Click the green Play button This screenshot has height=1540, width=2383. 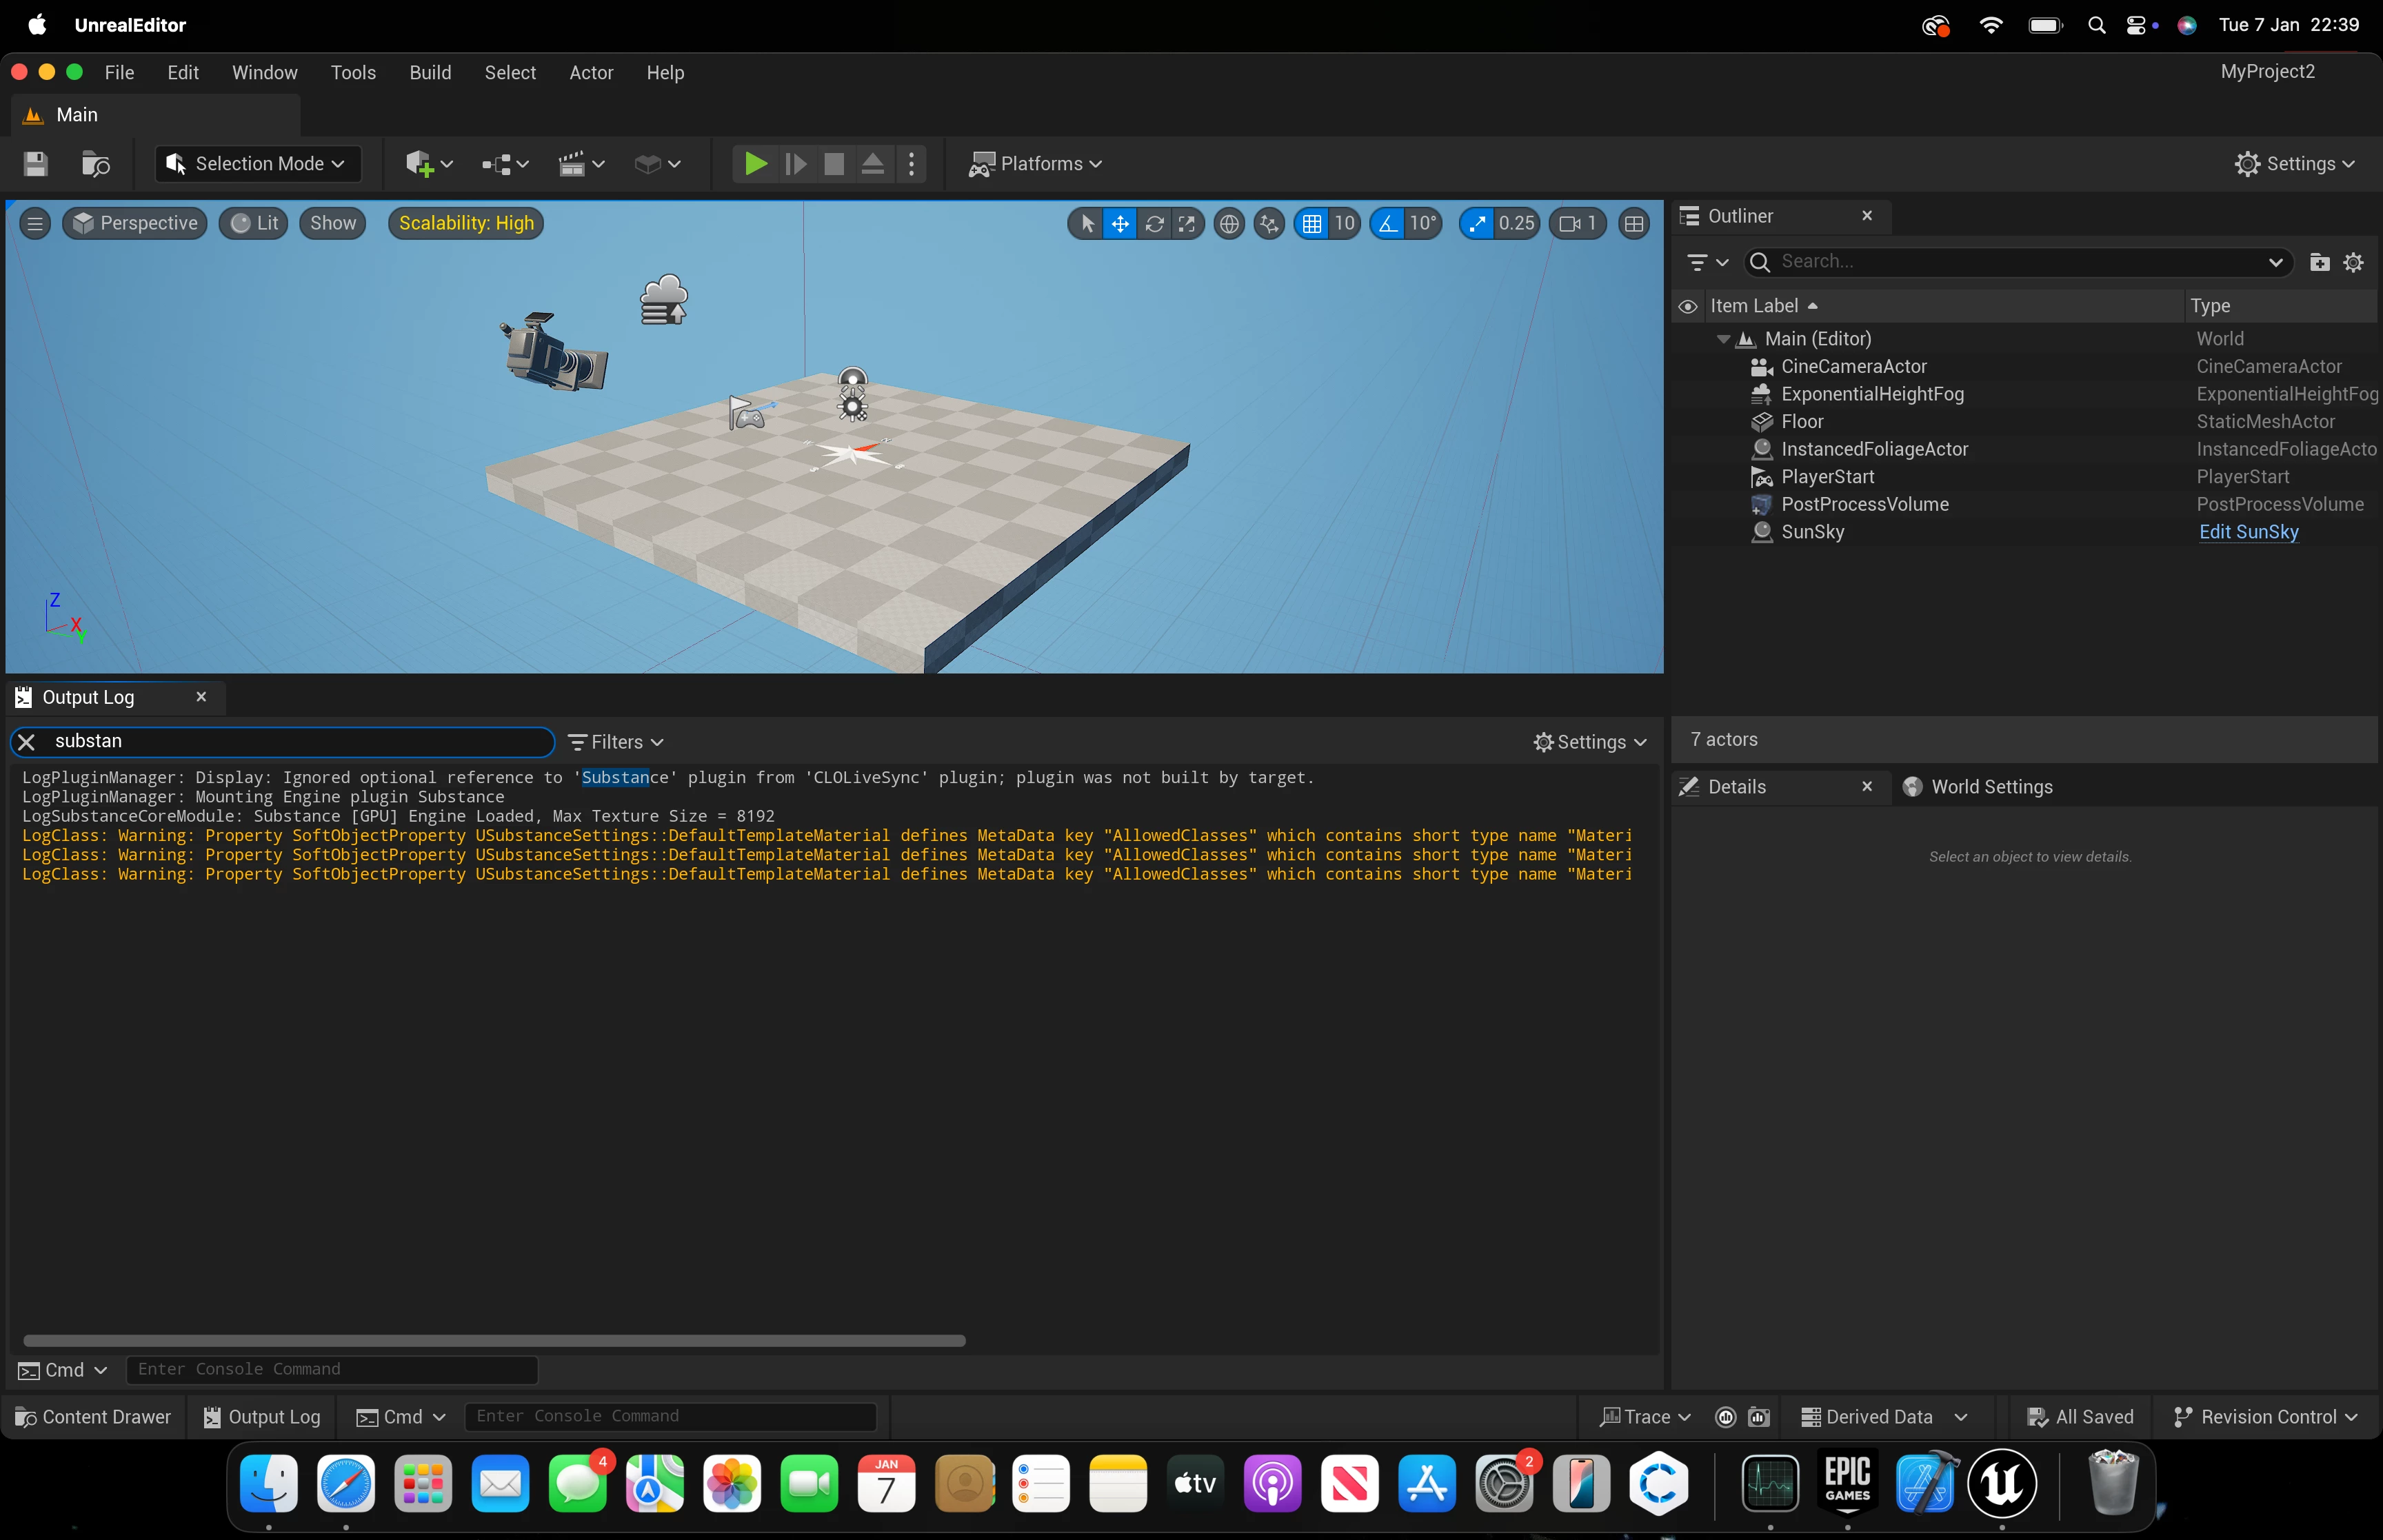755,163
